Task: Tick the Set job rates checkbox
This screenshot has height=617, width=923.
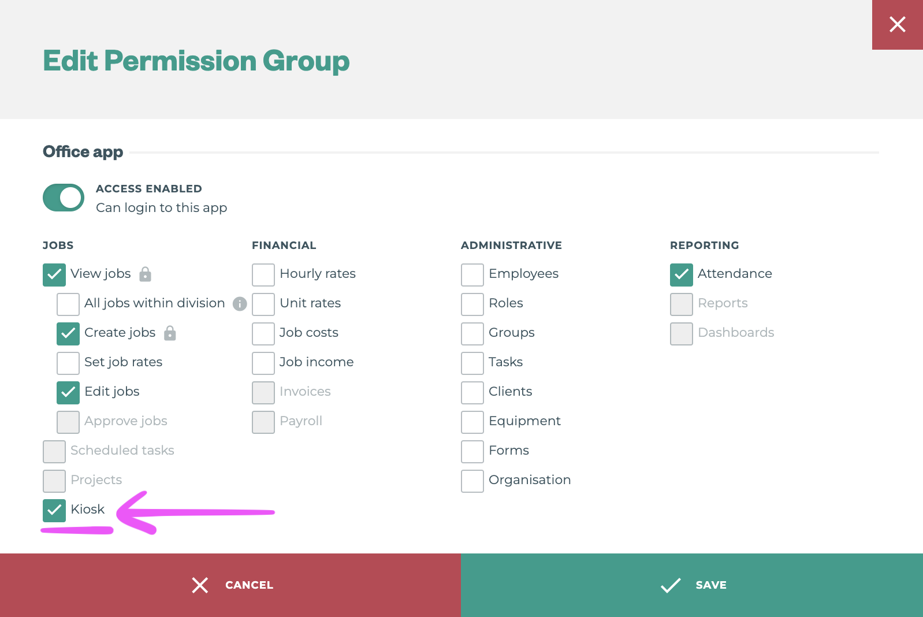Action: tap(68, 363)
